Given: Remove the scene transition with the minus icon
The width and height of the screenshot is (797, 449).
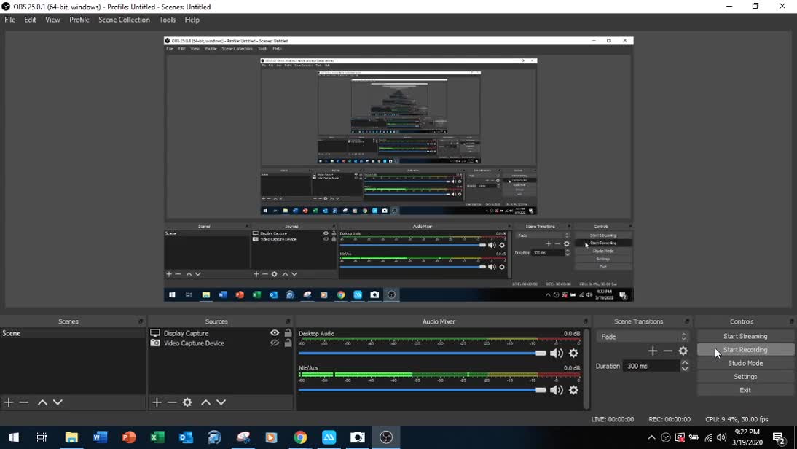Looking at the screenshot, I should 668,351.
